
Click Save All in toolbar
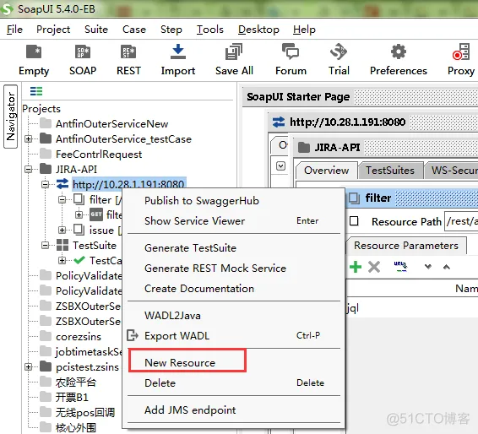pos(234,60)
